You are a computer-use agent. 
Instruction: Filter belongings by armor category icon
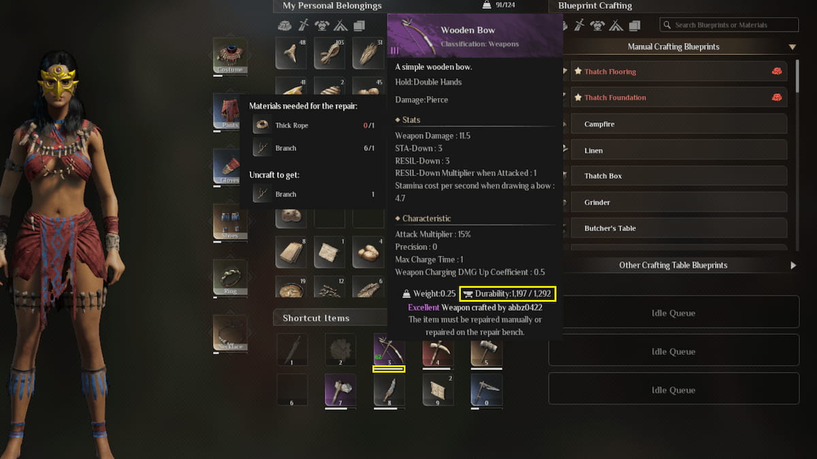(322, 25)
